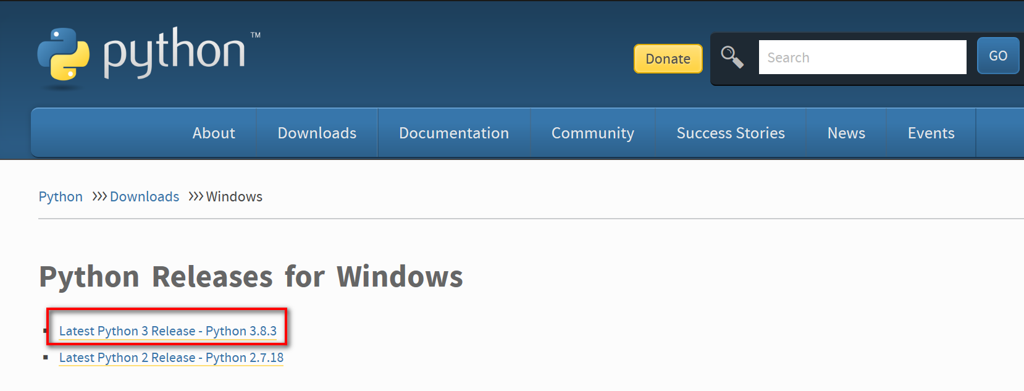Open the Documentation menu
This screenshot has width=1024, height=391.
click(x=454, y=133)
